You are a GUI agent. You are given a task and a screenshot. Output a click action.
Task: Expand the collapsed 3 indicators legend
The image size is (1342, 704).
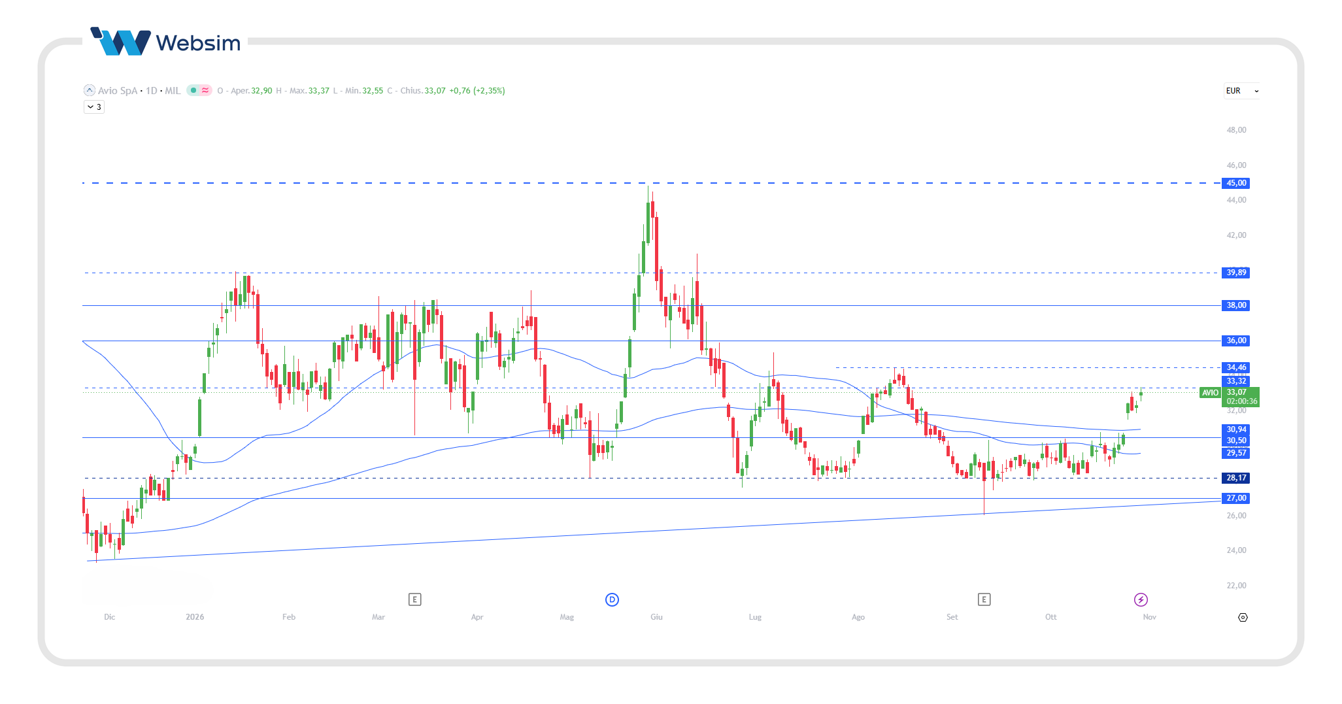pyautogui.click(x=94, y=107)
